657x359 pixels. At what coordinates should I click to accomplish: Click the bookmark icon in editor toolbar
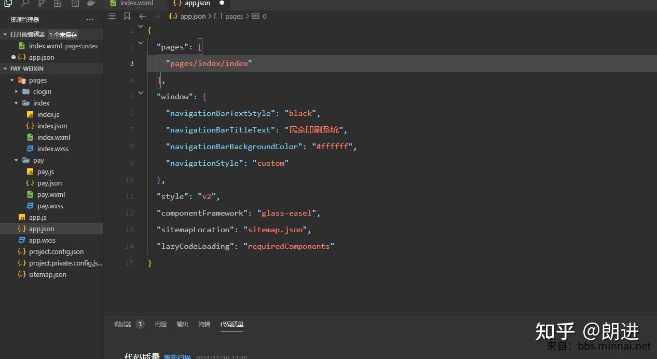[x=127, y=16]
